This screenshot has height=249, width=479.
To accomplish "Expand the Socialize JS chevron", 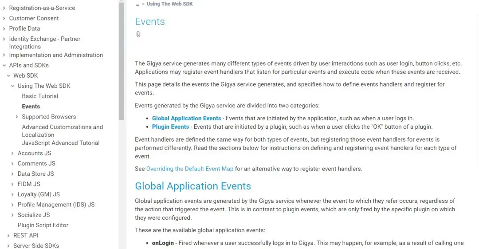I will pos(12,215).
